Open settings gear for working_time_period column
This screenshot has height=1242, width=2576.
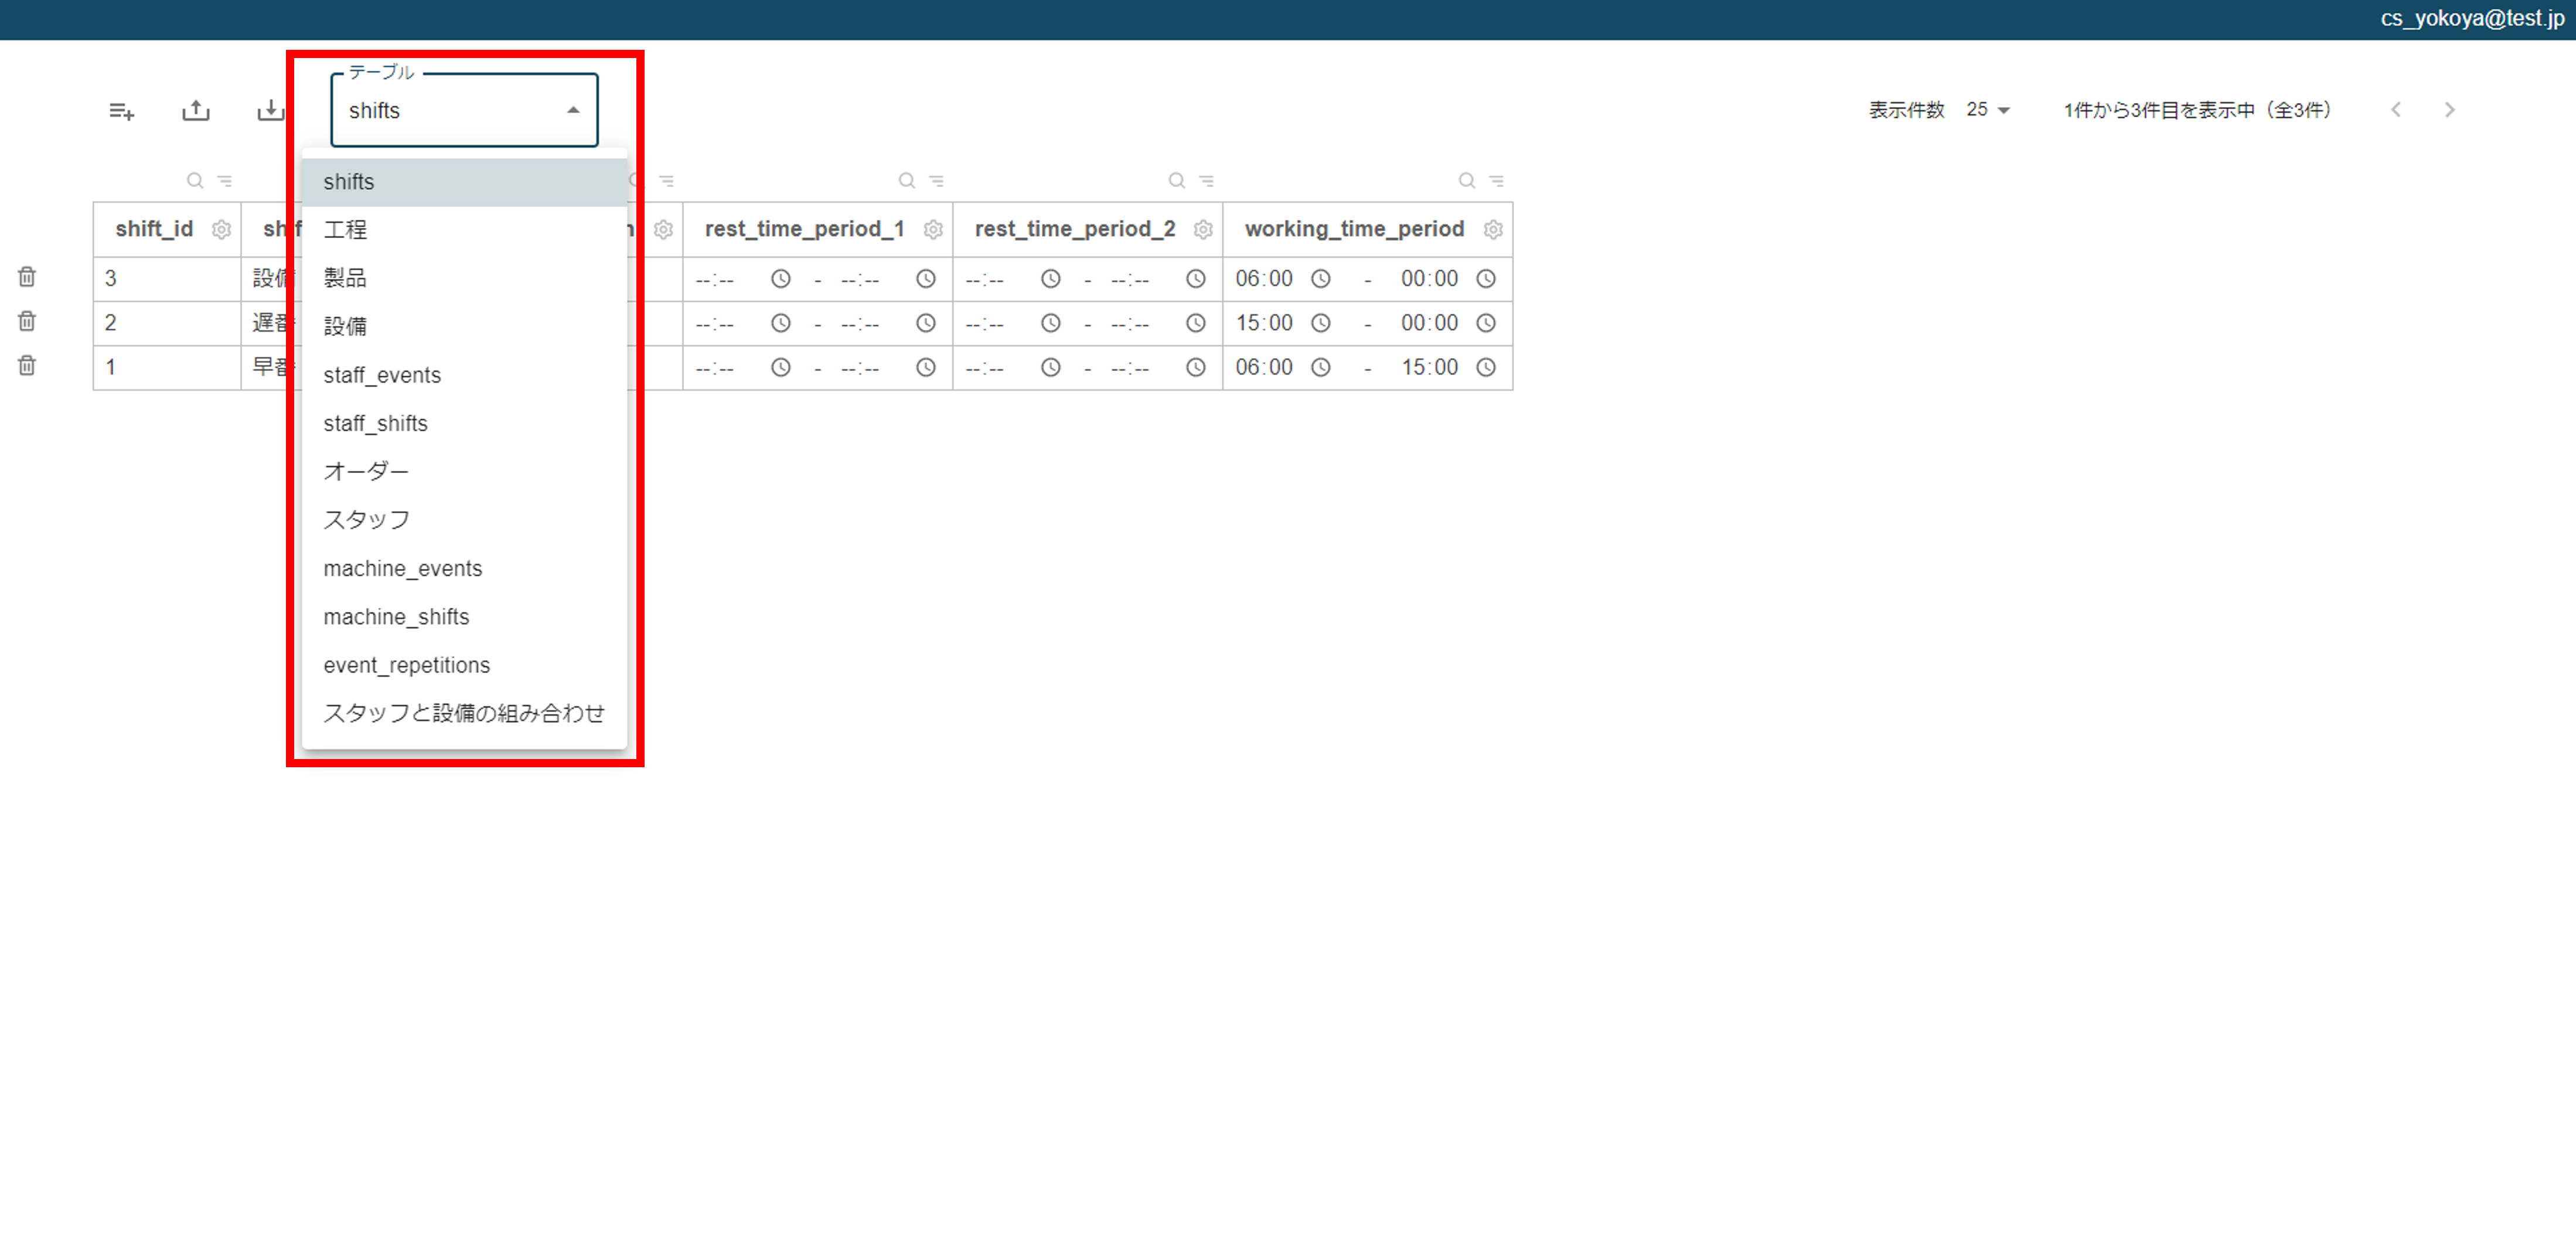tap(1493, 230)
